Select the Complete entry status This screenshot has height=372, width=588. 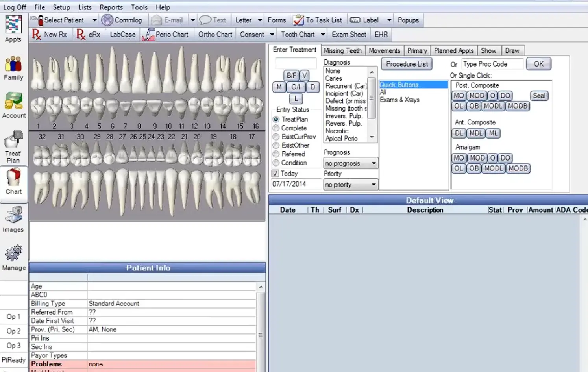click(276, 128)
